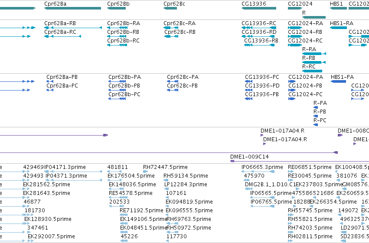Select EST IP06665.3prime label

click(262, 167)
